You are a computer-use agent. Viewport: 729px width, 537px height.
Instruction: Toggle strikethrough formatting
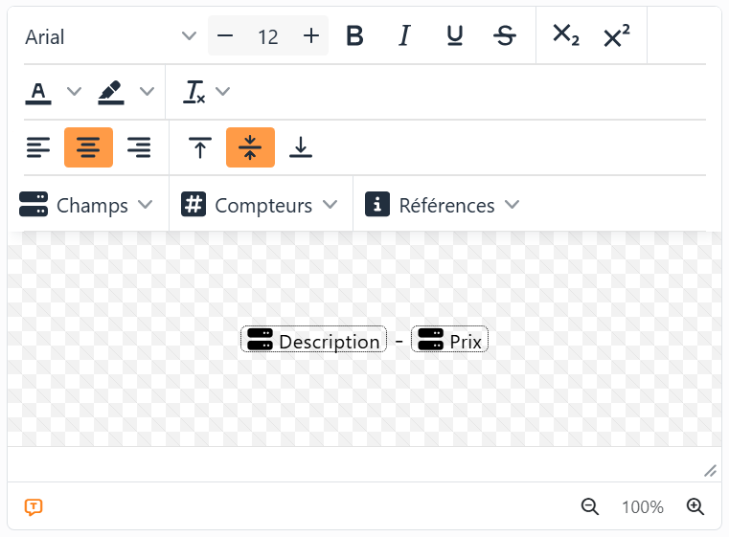(505, 35)
